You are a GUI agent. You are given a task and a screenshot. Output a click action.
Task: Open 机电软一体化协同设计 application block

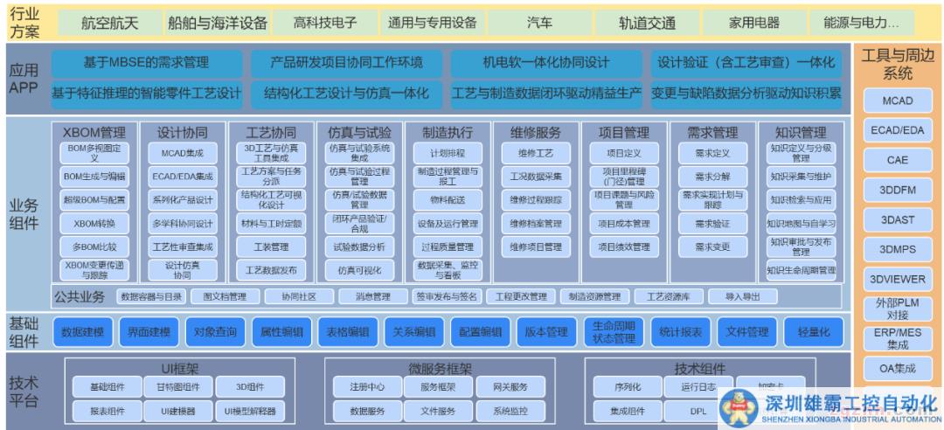coord(545,63)
